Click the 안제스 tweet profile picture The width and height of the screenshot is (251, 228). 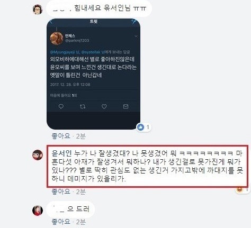point(57,38)
